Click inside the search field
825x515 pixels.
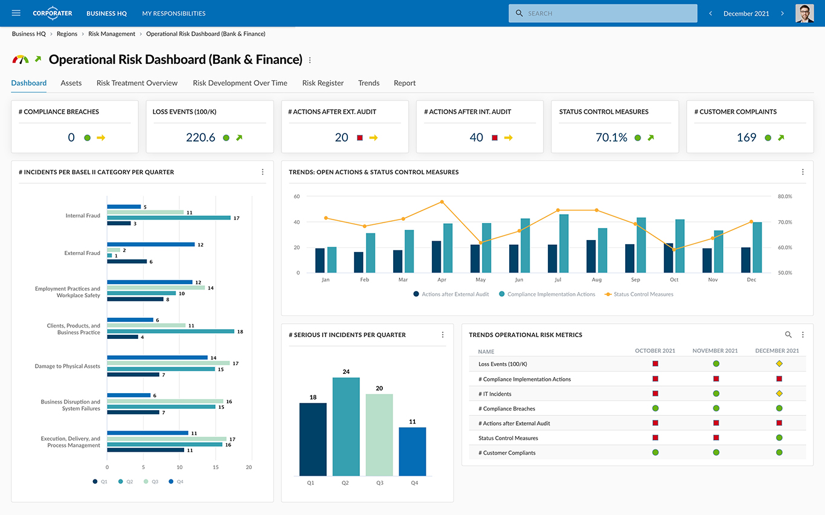[602, 13]
